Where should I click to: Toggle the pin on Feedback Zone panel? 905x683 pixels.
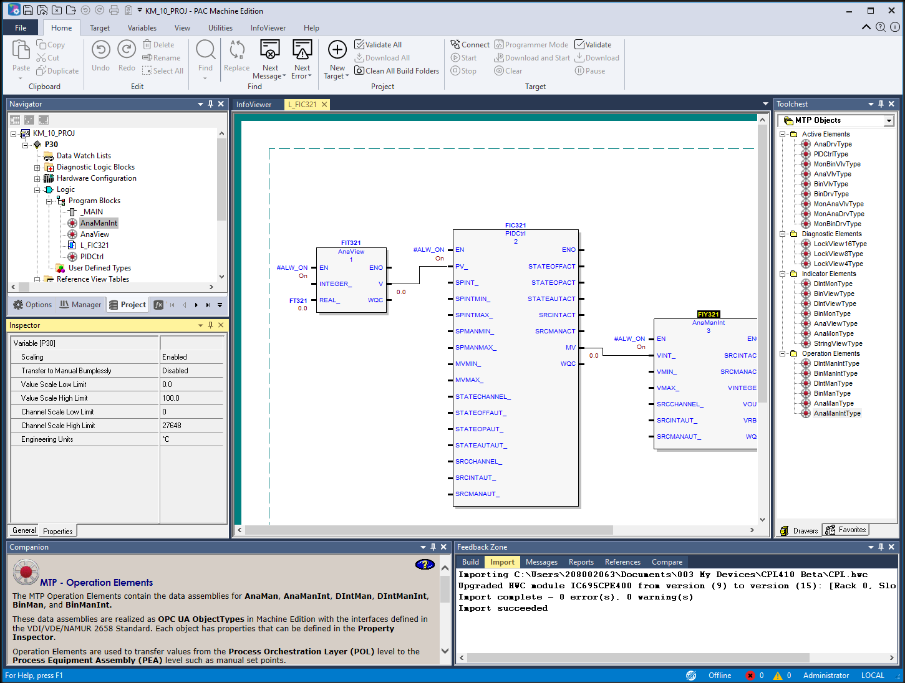tap(881, 547)
